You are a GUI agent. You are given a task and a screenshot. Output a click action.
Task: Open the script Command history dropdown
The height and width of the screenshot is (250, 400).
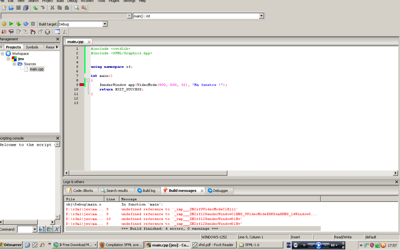point(35,229)
